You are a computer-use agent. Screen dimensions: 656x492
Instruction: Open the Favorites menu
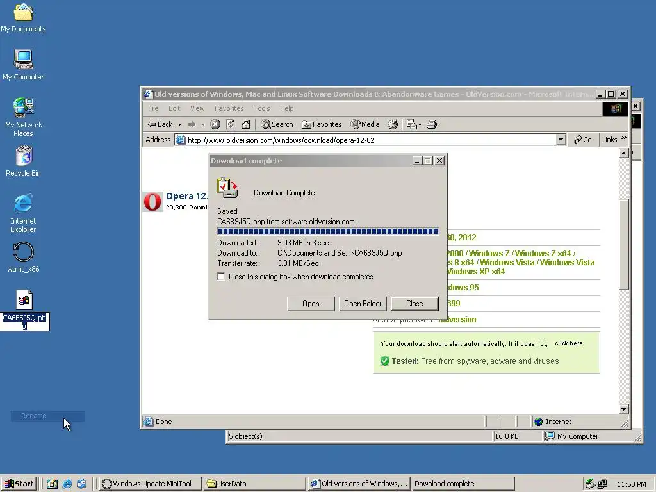(x=229, y=108)
